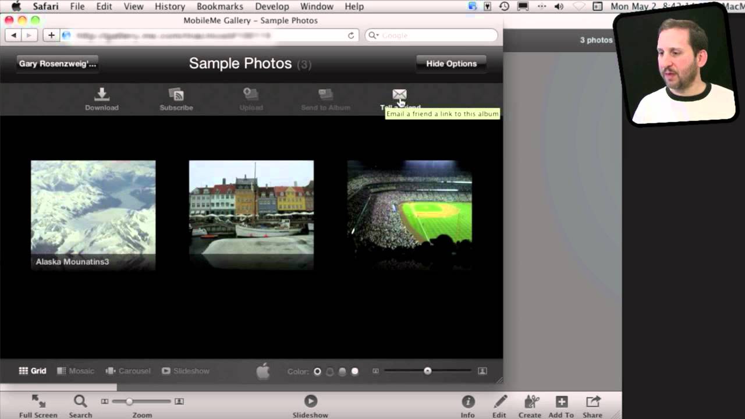Screen dimensions: 745x419
Task: Open the Develop menu
Action: click(x=272, y=6)
